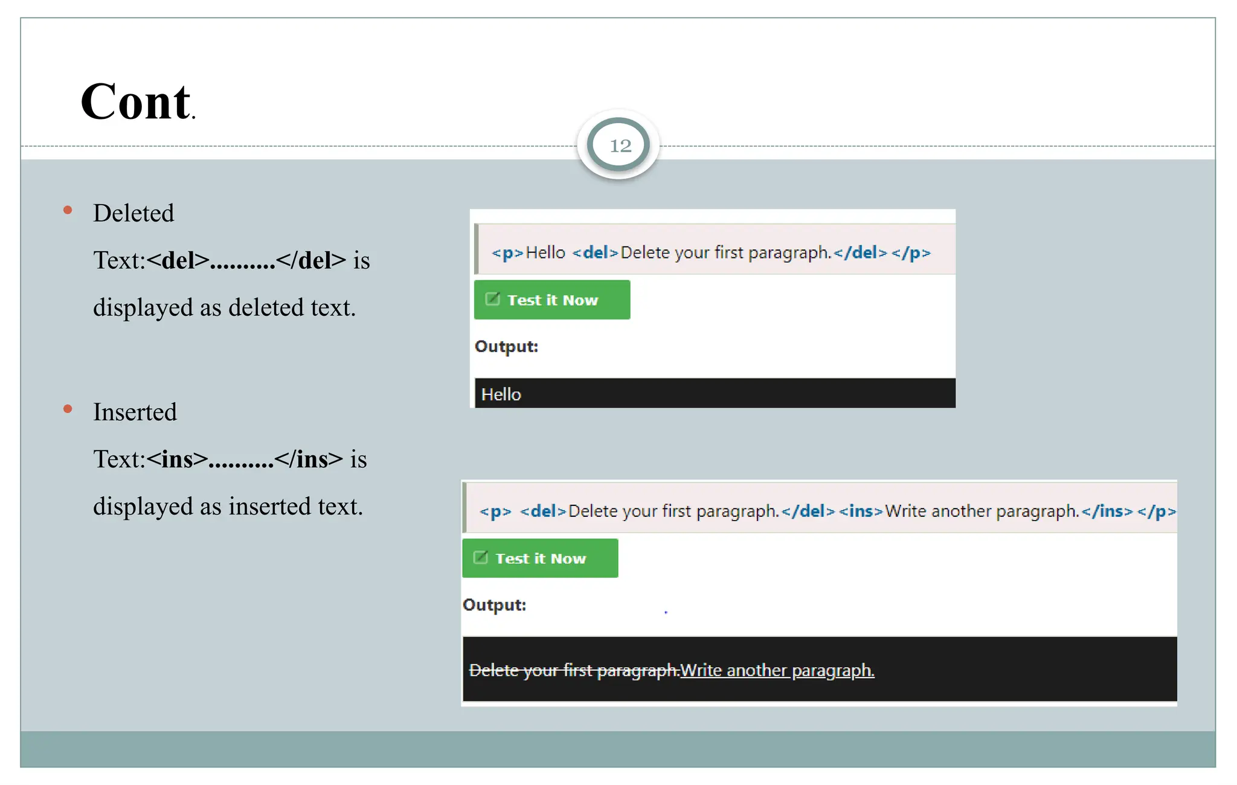Click edit icon in first Test it Now
This screenshot has width=1237, height=785.
[x=493, y=299]
